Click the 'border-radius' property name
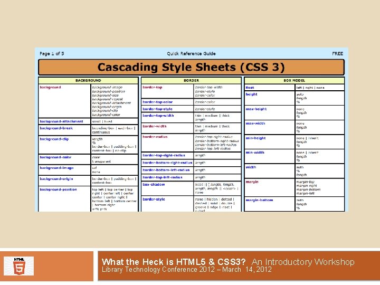 click(x=155, y=137)
